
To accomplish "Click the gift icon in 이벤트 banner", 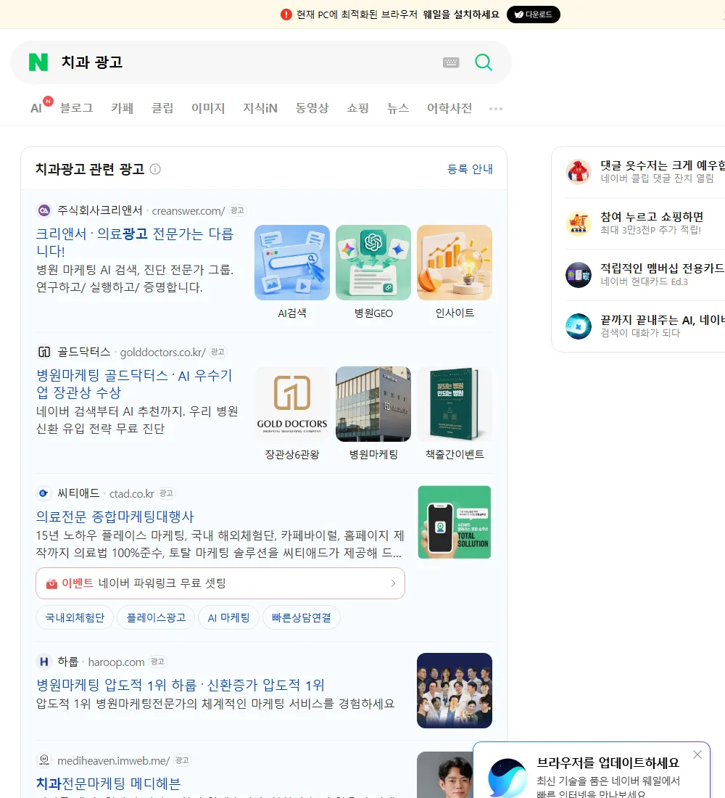I will tap(51, 583).
